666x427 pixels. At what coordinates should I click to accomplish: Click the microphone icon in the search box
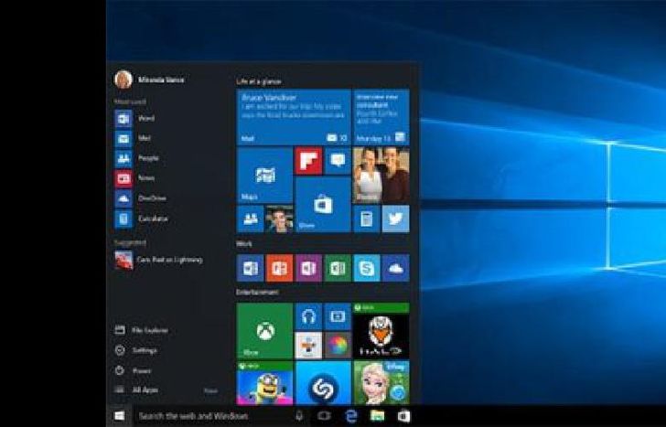click(x=299, y=416)
